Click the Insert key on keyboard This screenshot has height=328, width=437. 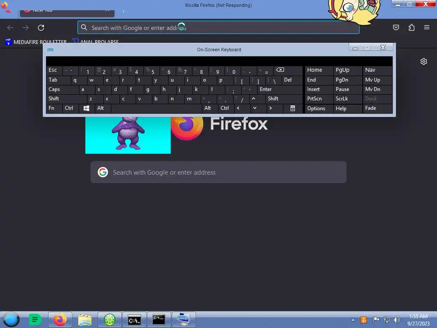[x=319, y=90]
